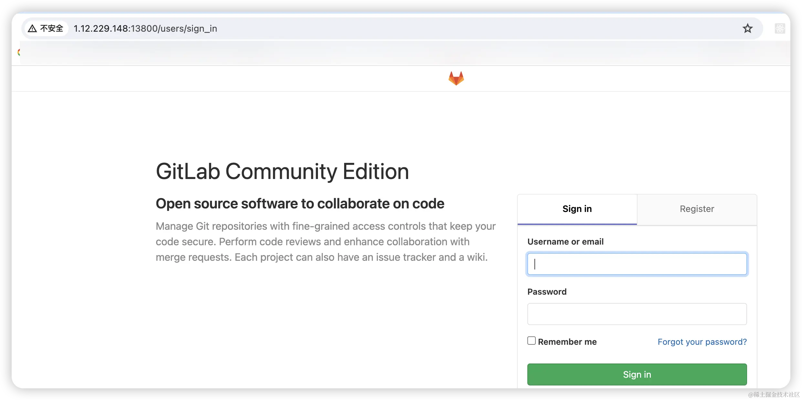Open the React DevTools extension icon
The height and width of the screenshot is (400, 802).
[780, 28]
